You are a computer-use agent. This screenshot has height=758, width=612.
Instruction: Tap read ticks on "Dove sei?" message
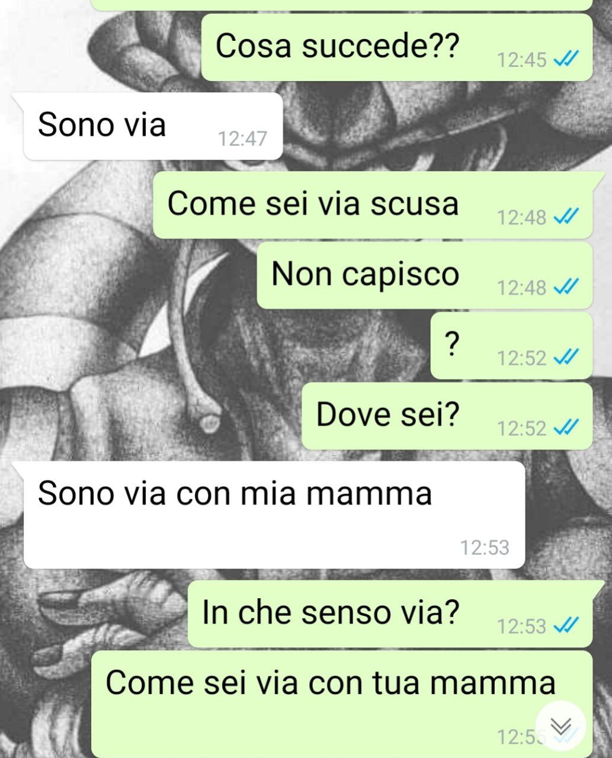click(x=566, y=428)
